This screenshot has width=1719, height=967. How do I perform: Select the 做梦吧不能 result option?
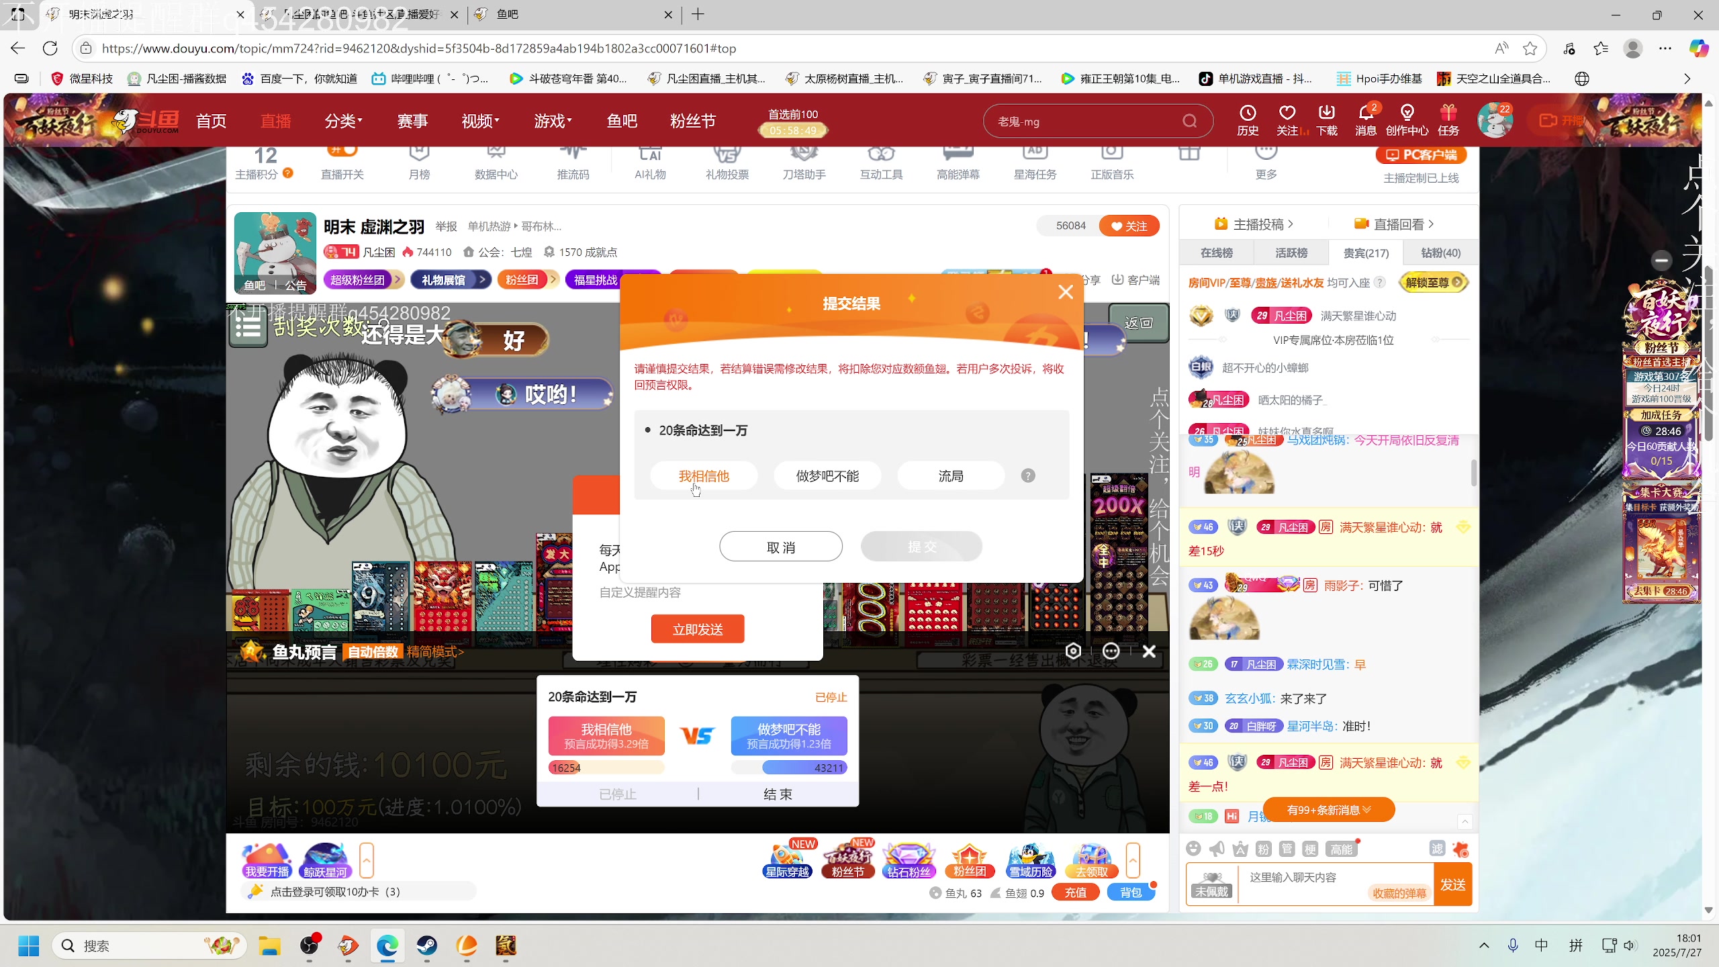pos(827,475)
